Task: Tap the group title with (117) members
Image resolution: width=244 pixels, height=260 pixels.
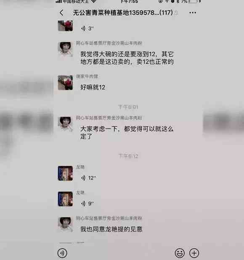Action: click(x=123, y=13)
